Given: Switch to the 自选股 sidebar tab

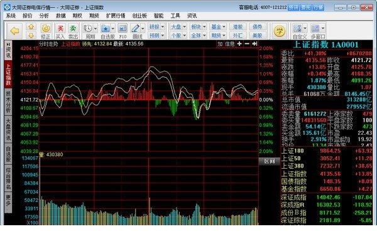Looking at the screenshot, I should [x=8, y=154].
